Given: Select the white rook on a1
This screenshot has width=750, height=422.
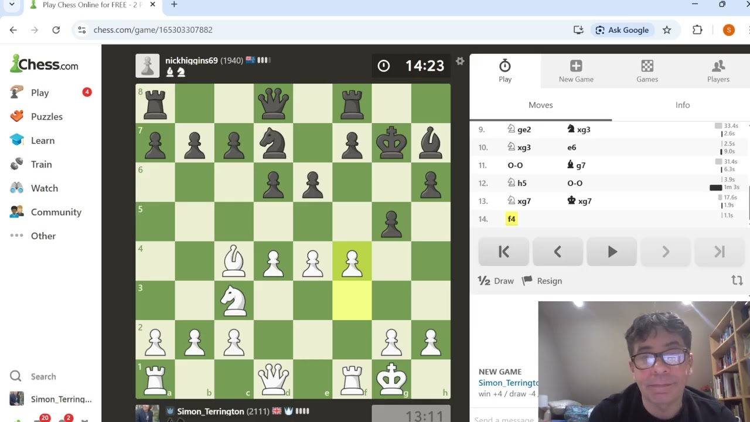Looking at the screenshot, I should [155, 379].
